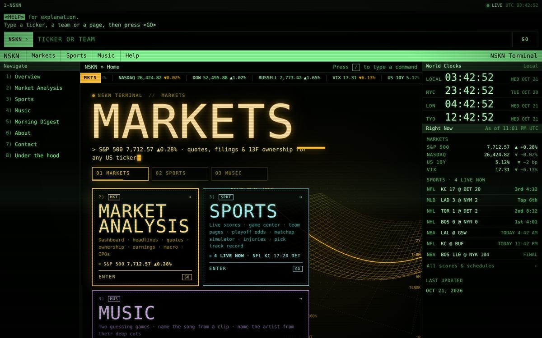Click the MKTS ticker tape label
The image size is (542, 338).
pos(90,78)
